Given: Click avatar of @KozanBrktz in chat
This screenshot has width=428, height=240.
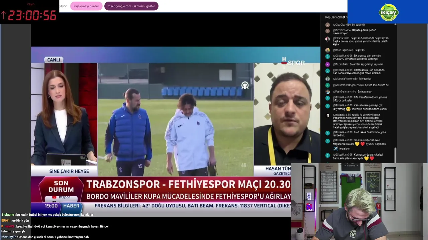Looking at the screenshot, I should pos(327,64).
